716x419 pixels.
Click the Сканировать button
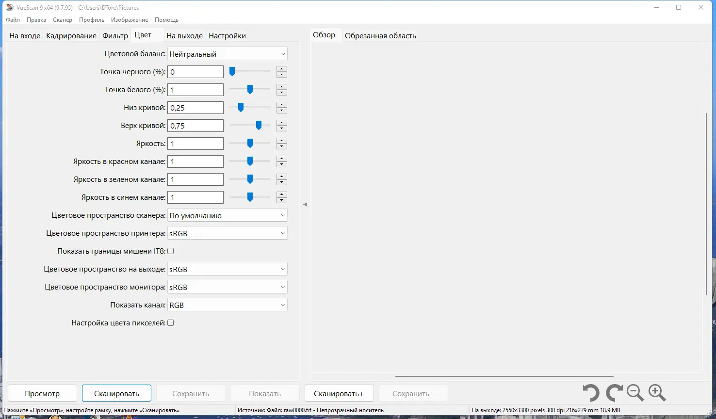[116, 393]
